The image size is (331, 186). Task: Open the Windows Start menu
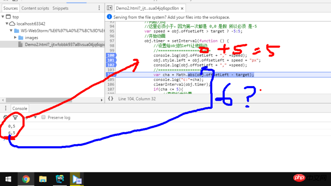[x=8, y=179]
